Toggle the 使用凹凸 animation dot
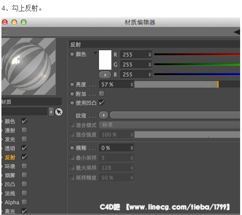242x215 pixels. click(72, 103)
